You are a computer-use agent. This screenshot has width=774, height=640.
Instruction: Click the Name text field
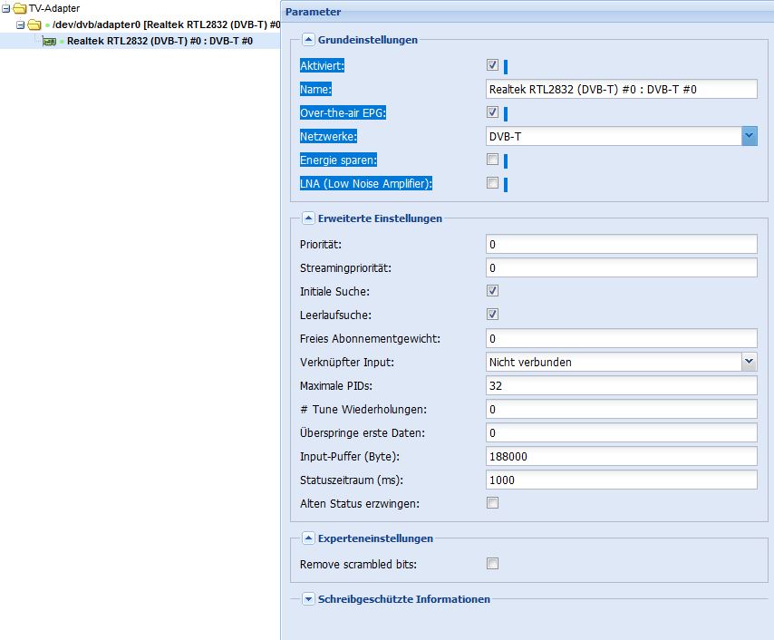(x=622, y=89)
